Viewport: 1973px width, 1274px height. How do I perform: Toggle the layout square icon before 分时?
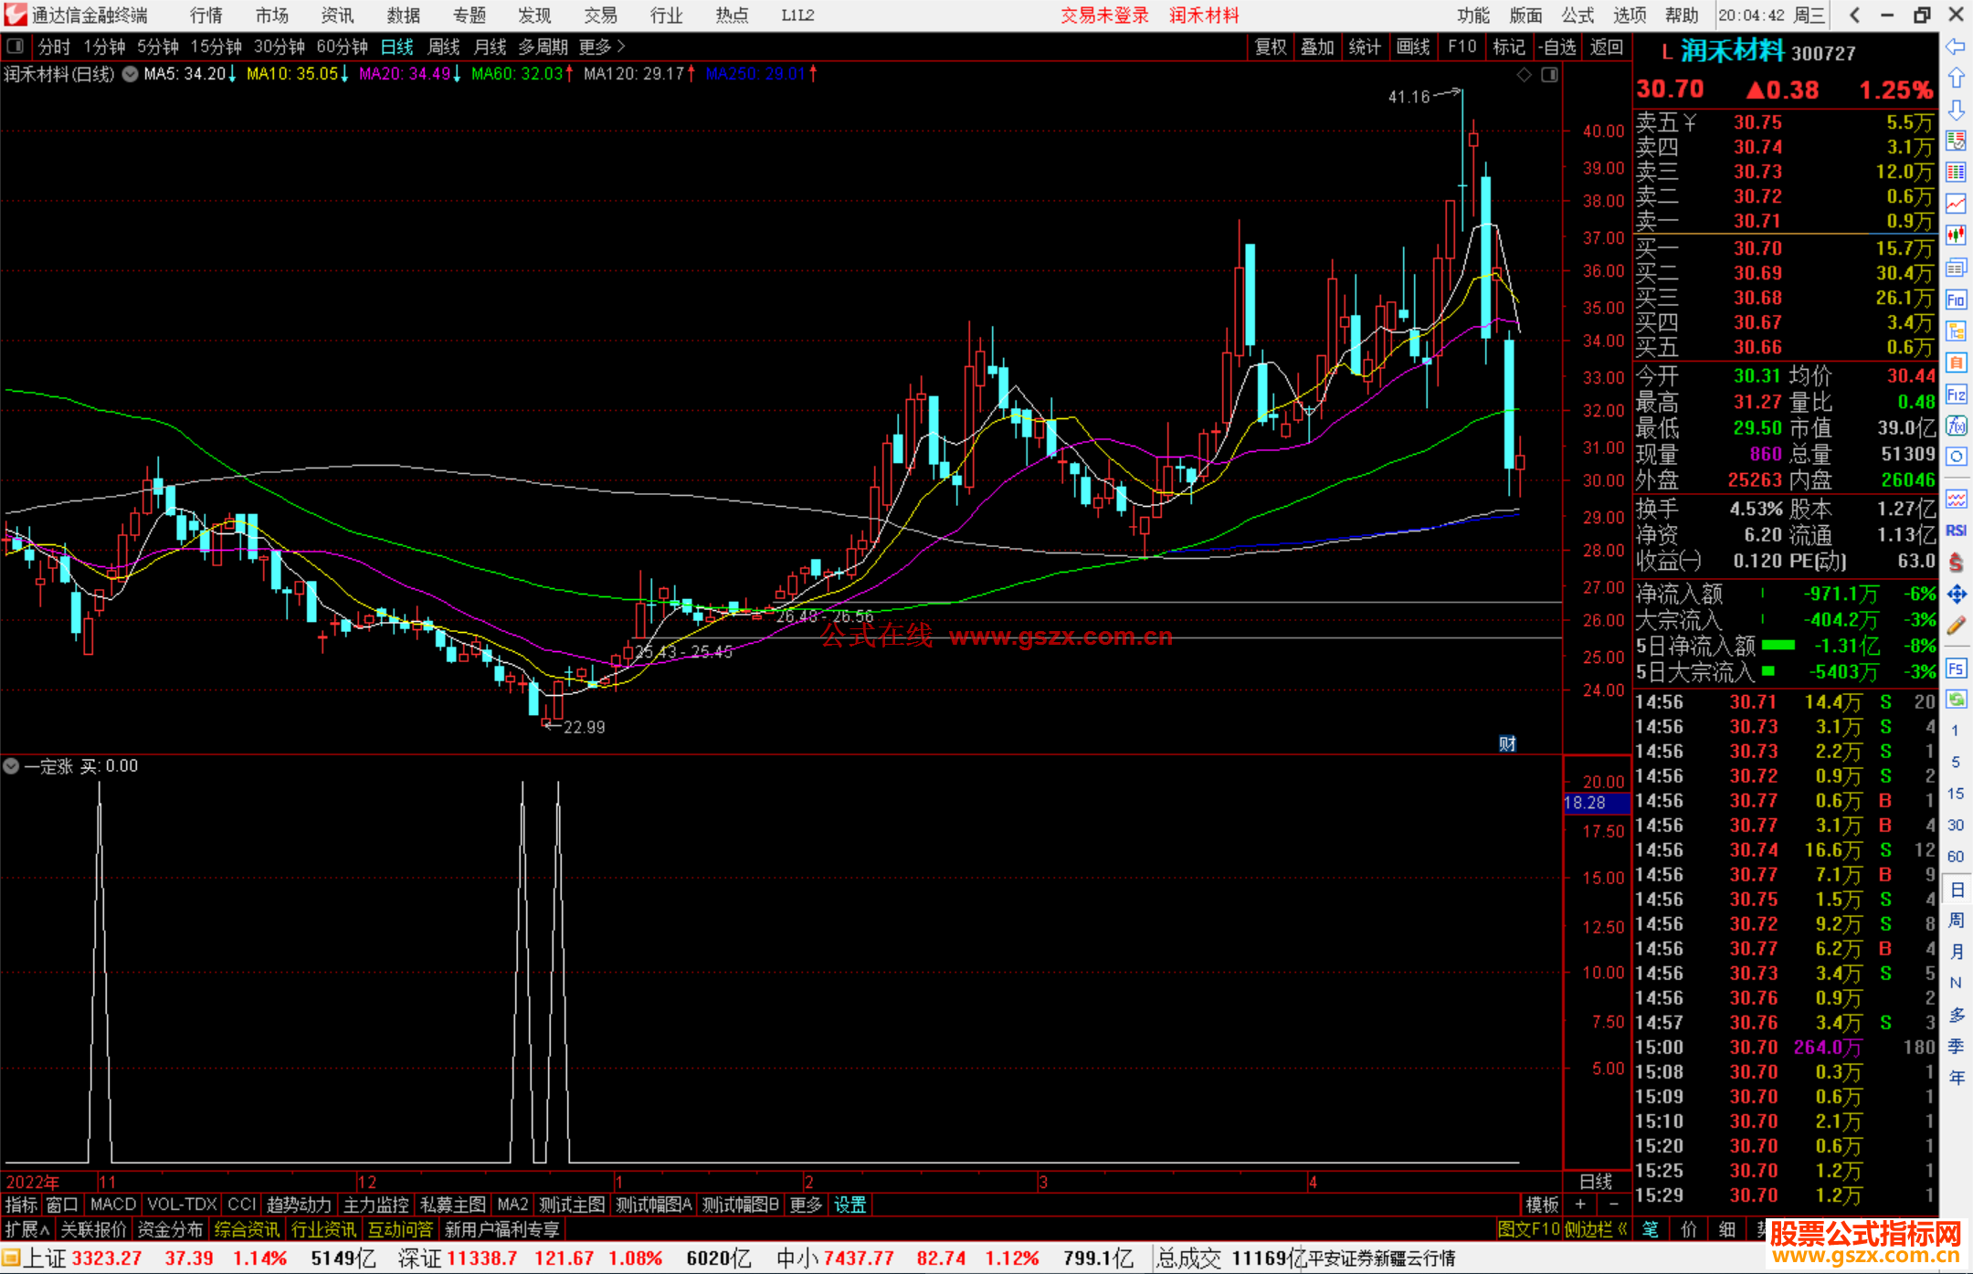(16, 46)
